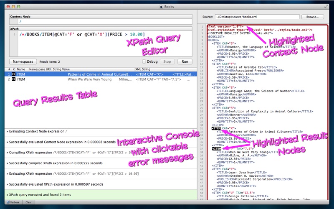Click the <PUBLISHER>Associated Press</PUBLISHER> line

point(250,71)
